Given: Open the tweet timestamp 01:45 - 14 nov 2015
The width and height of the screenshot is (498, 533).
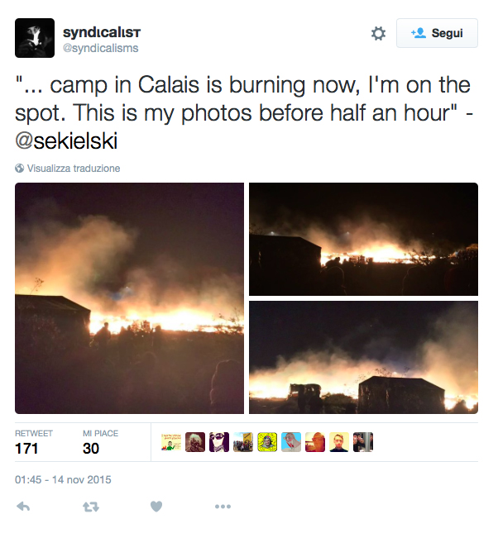Looking at the screenshot, I should click(63, 479).
